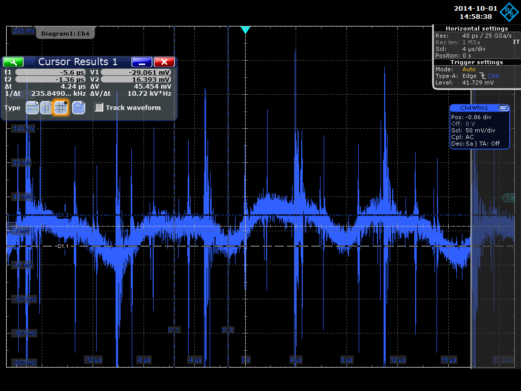Open the Trigger settings panel header
The image size is (521, 391).
pos(476,62)
